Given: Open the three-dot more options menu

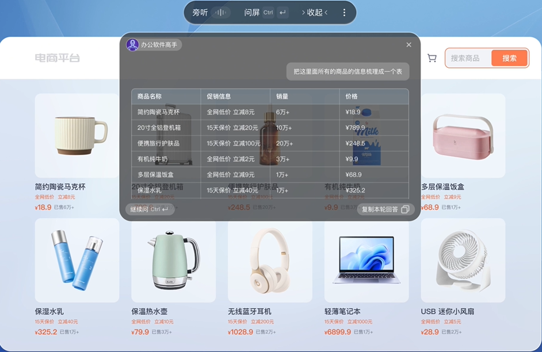Looking at the screenshot, I should click(344, 11).
